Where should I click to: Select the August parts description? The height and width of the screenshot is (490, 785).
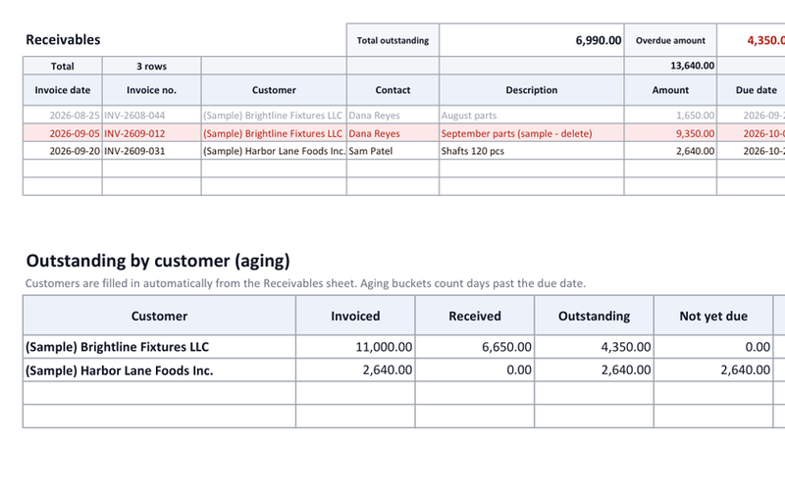(x=532, y=115)
